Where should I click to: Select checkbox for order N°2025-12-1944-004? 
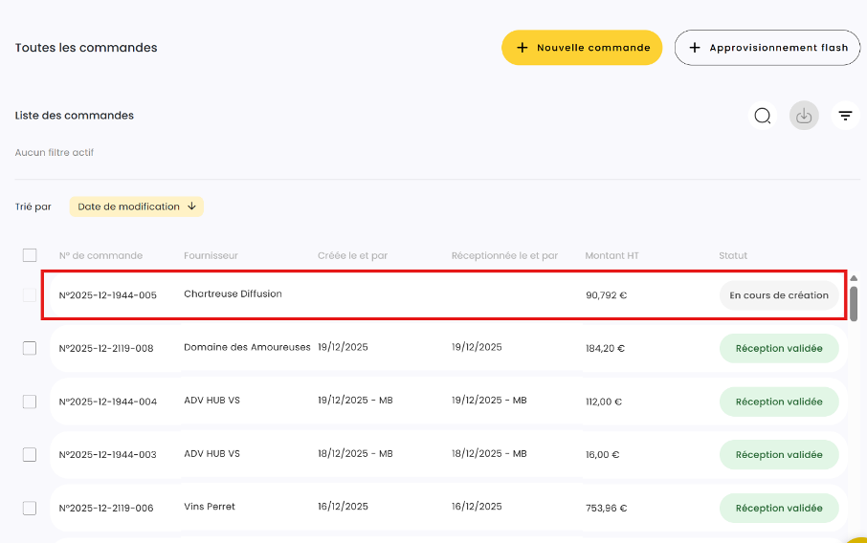point(30,402)
